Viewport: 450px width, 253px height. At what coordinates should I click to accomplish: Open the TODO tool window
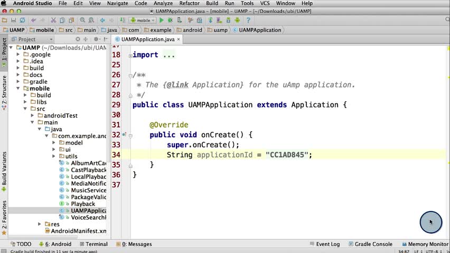click(x=21, y=244)
